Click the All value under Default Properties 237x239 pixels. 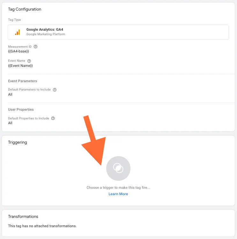tap(10, 123)
